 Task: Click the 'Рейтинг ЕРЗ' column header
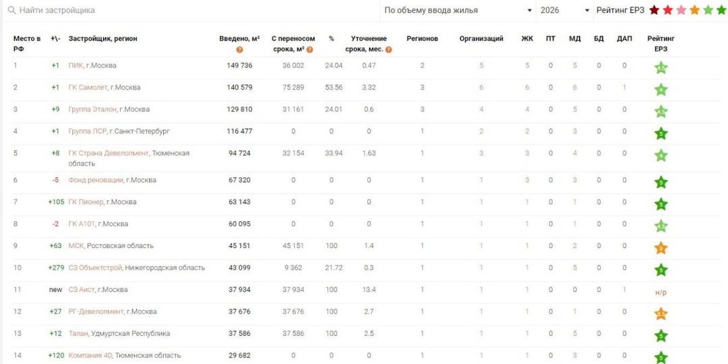(x=661, y=44)
